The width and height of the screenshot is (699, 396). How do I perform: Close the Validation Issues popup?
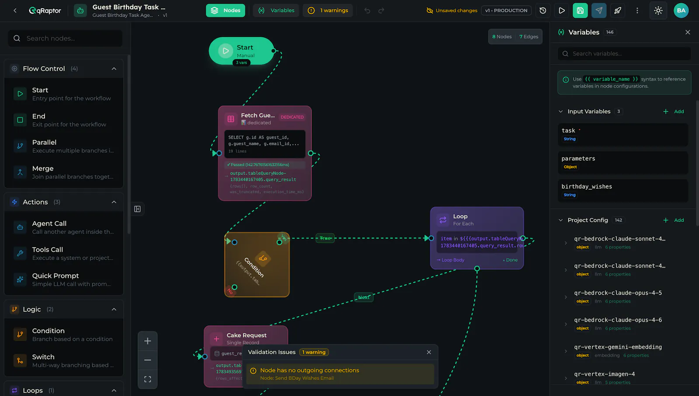(429, 352)
